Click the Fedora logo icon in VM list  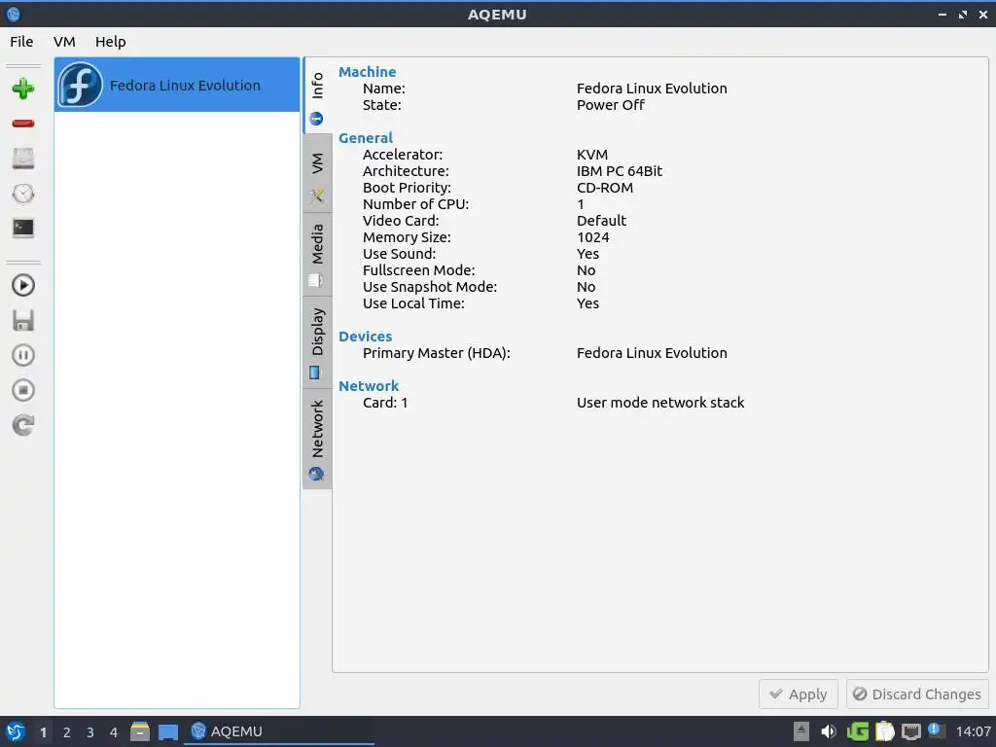click(x=80, y=85)
